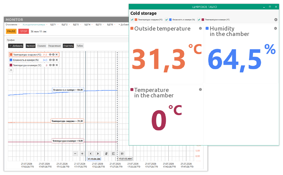
Task: Open dropdown arrow next to the ВДП4 tab
Action: (92, 25)
